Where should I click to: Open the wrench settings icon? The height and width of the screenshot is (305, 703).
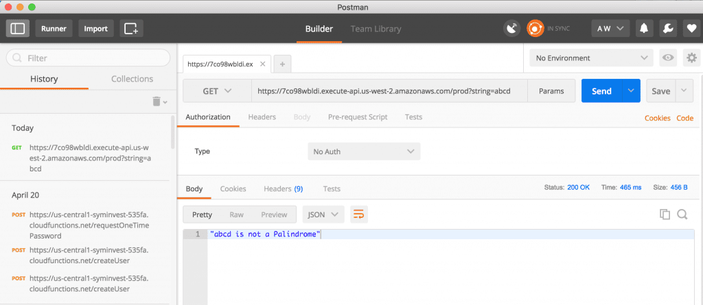(x=667, y=29)
